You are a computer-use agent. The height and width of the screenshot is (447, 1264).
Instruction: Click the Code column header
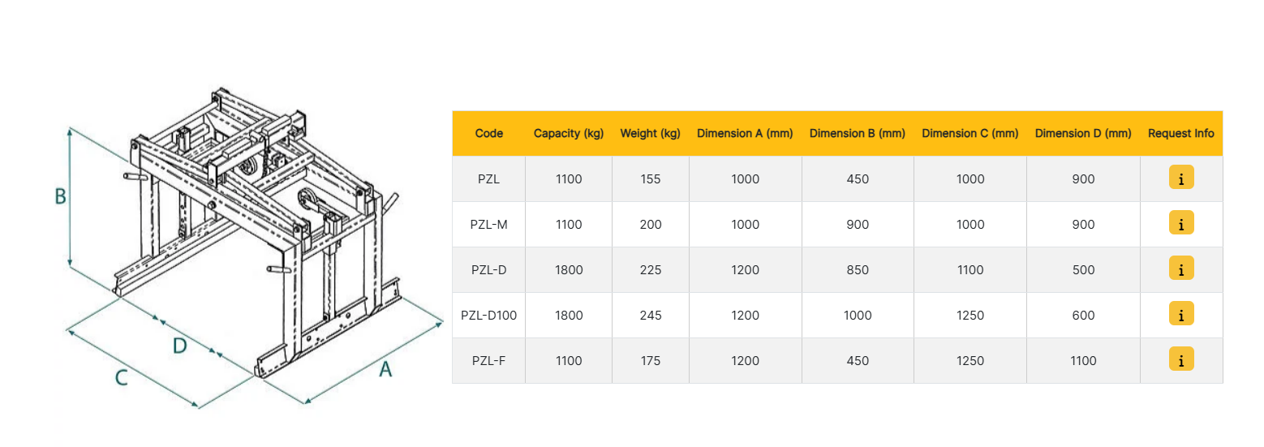(488, 133)
